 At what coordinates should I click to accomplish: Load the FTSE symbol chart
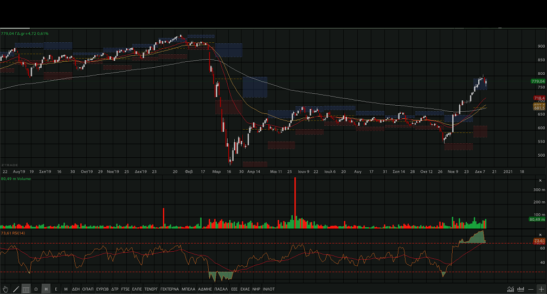click(x=125, y=289)
